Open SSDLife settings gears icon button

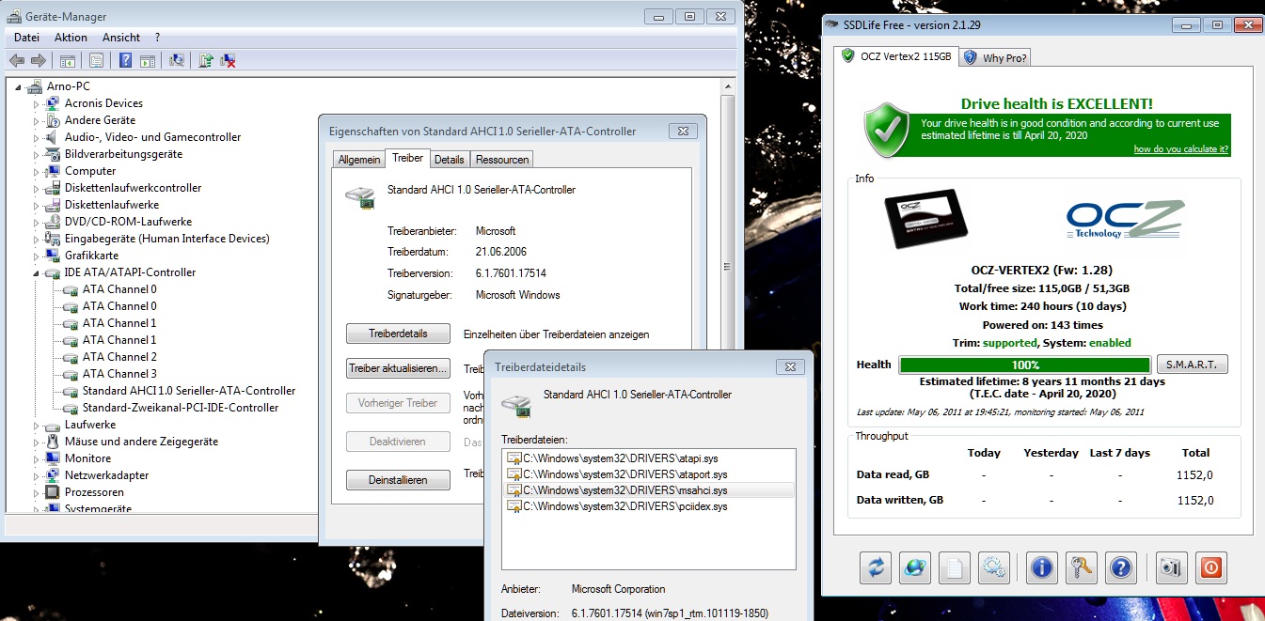click(x=992, y=567)
